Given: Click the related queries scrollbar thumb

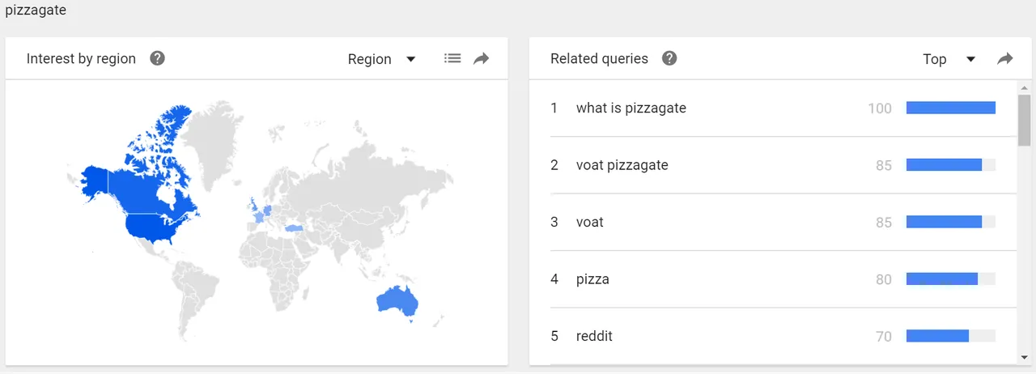Looking at the screenshot, I should click(x=1025, y=119).
